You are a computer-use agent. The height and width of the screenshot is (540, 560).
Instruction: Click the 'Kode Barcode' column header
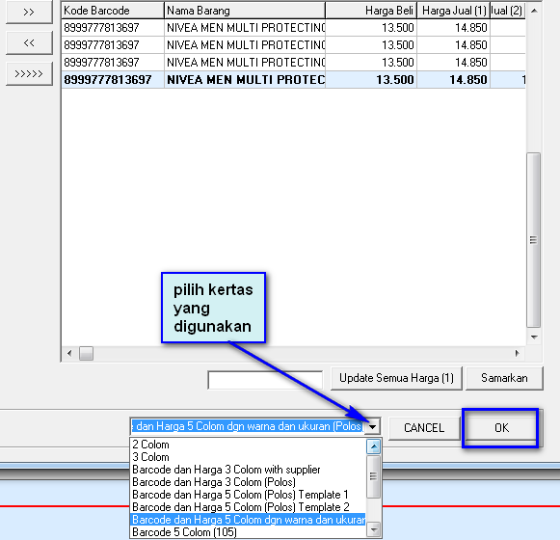(x=113, y=11)
